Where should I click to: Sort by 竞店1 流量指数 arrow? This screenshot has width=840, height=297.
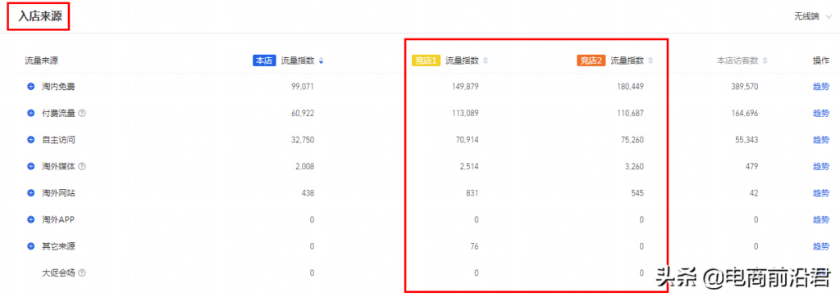point(486,61)
